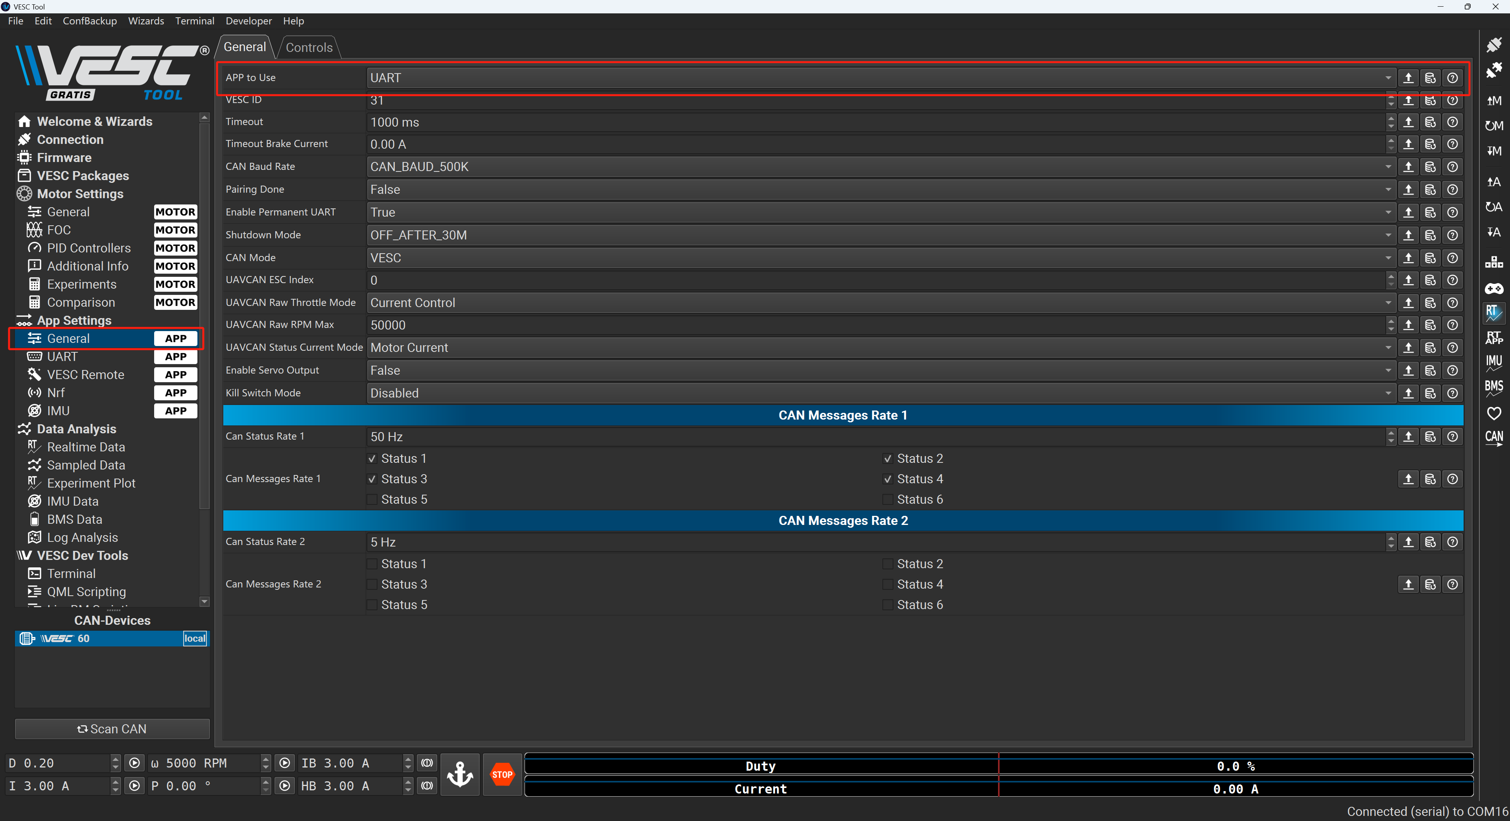Check Status 5 under Can Messages Rate 1

coord(372,500)
